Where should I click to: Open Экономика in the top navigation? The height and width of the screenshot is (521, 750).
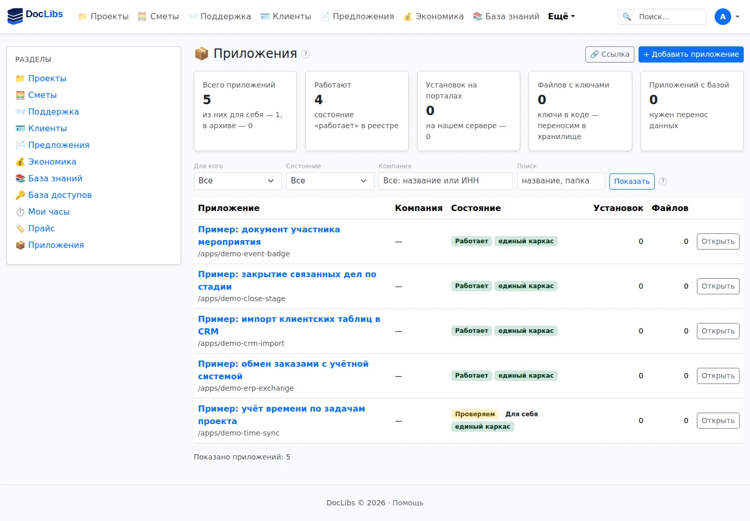click(433, 17)
